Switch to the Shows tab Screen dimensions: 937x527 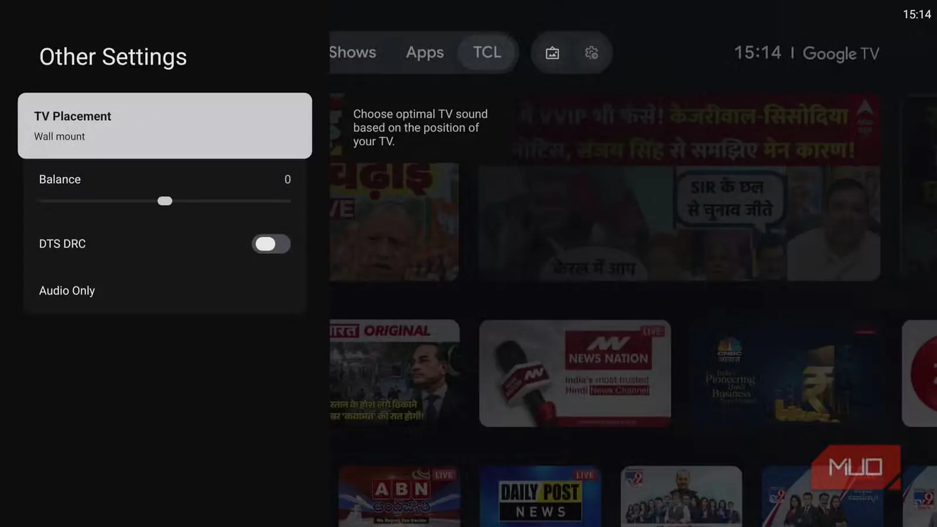(353, 53)
